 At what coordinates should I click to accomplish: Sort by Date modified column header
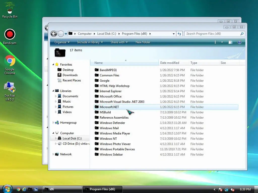(174, 63)
